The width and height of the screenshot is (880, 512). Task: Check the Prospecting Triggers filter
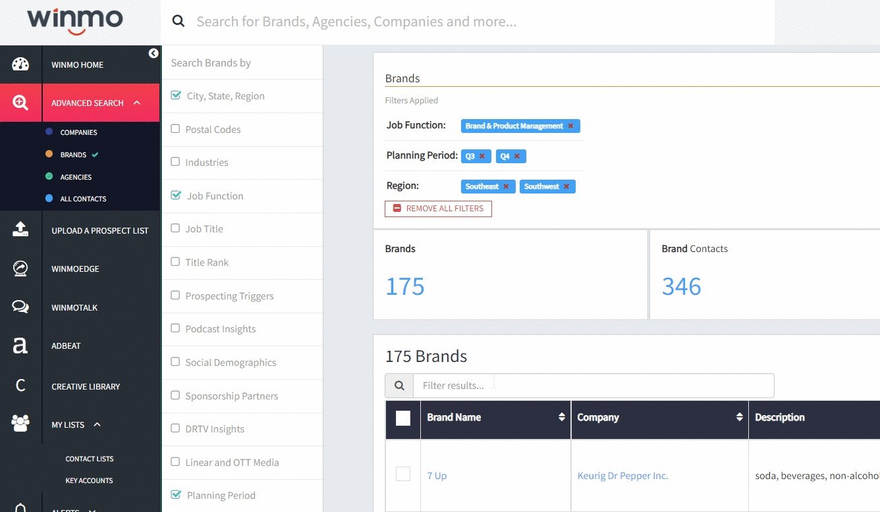click(x=175, y=295)
